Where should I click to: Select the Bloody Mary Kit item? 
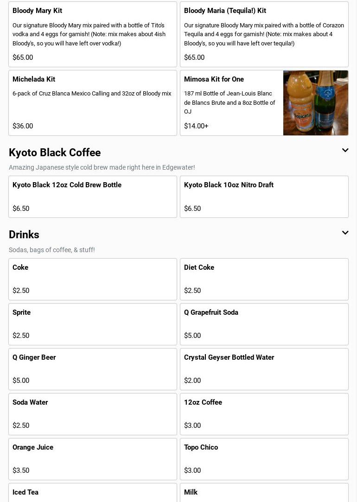93,34
